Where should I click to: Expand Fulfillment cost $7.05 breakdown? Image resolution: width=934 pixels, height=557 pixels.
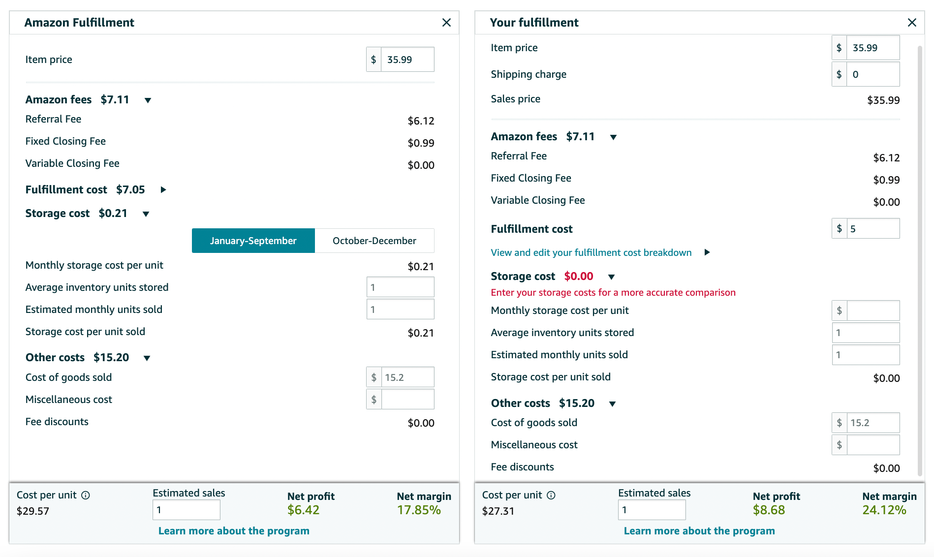point(163,189)
